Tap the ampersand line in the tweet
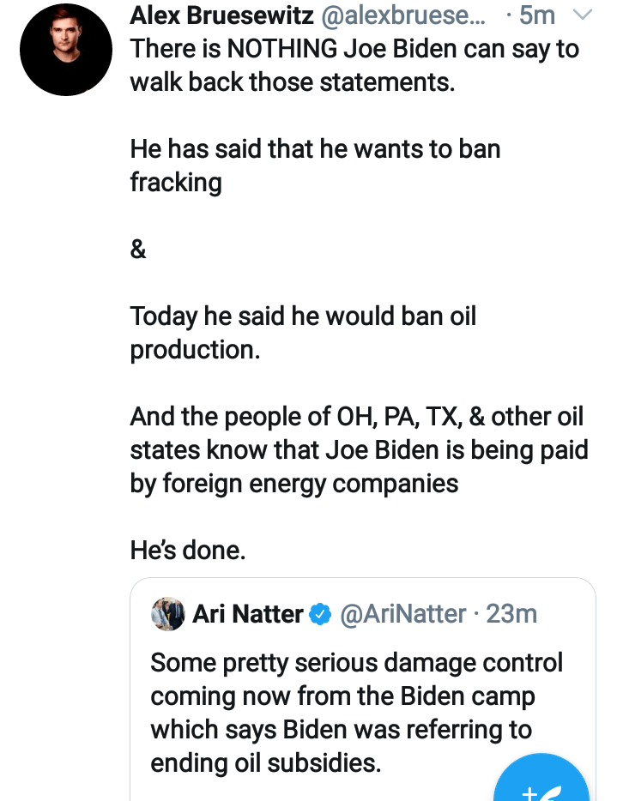This screenshot has height=801, width=617. click(138, 250)
